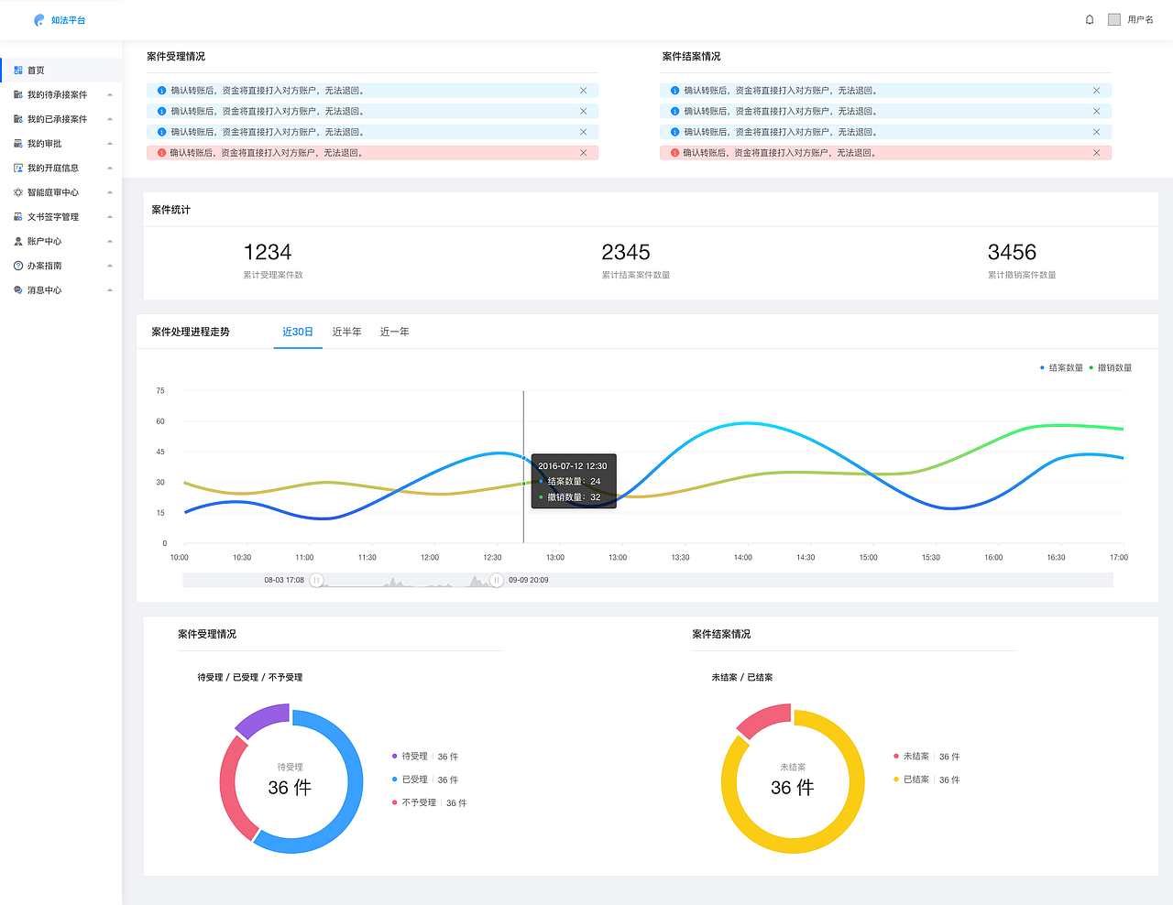This screenshot has width=1173, height=905.
Task: Toggle the 已受理 legend item of donut chart
Action: 425,780
